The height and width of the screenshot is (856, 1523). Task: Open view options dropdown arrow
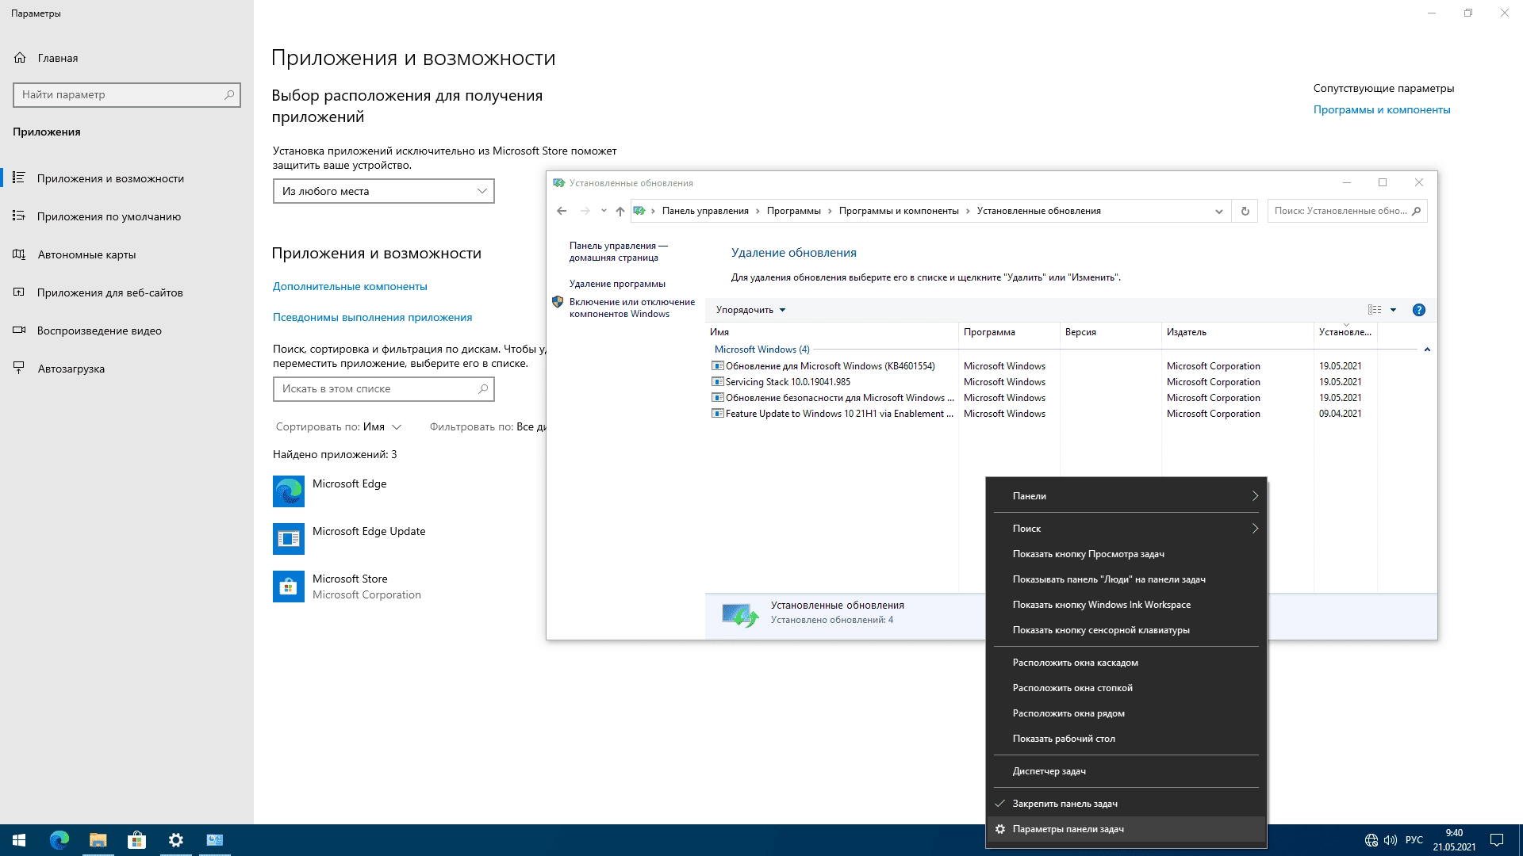coord(1393,310)
